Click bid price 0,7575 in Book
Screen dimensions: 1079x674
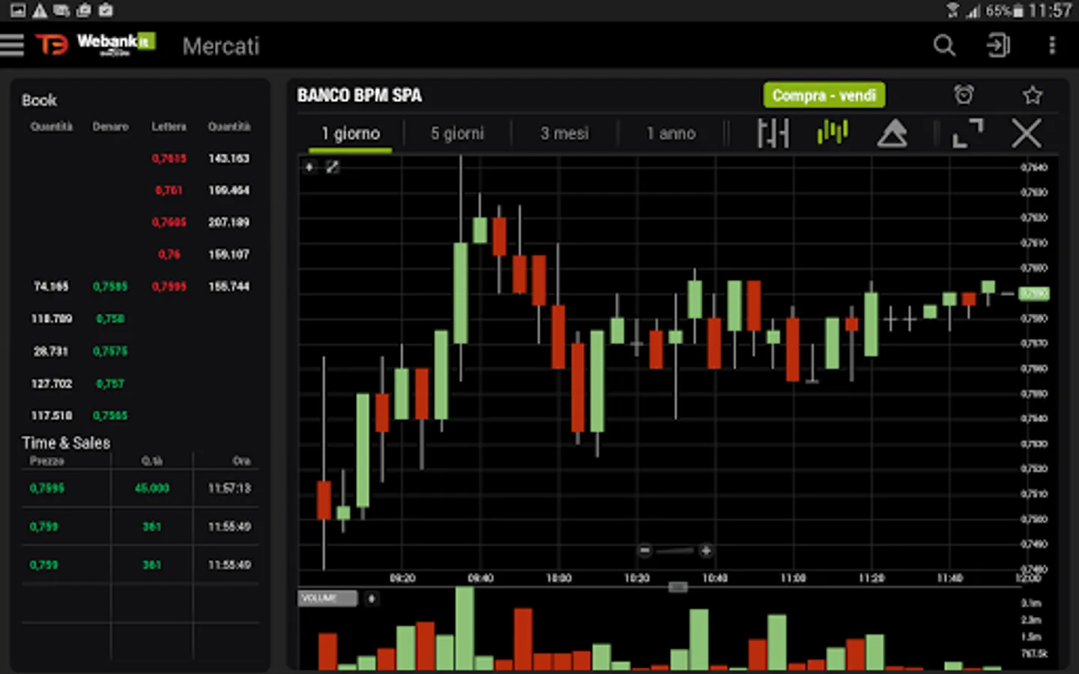tap(110, 351)
